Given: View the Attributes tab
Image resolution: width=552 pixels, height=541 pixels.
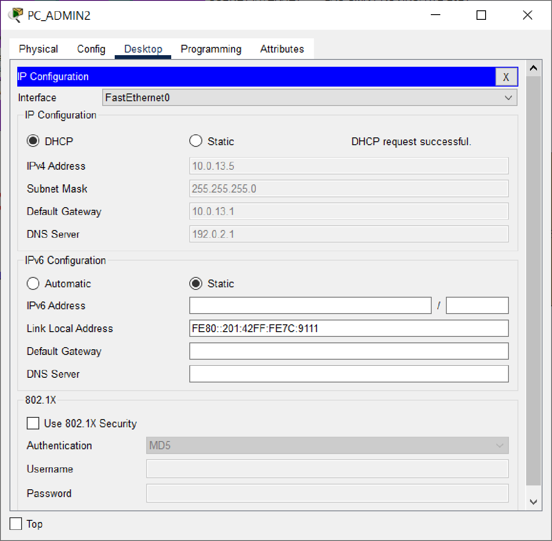Looking at the screenshot, I should (282, 49).
